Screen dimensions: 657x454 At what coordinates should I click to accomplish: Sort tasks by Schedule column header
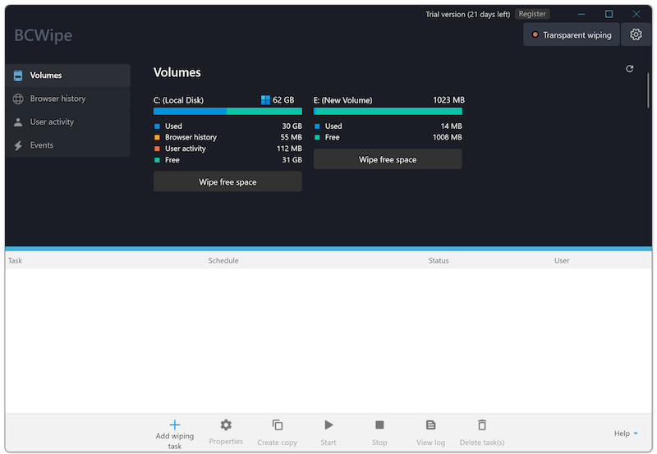(x=223, y=260)
